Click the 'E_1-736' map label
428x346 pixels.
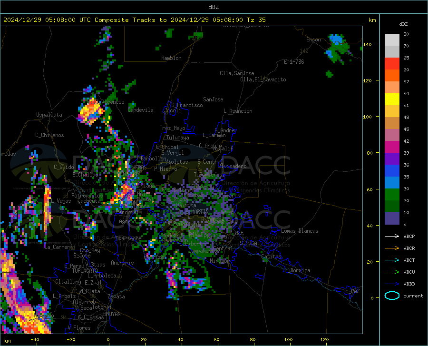[x=294, y=62]
